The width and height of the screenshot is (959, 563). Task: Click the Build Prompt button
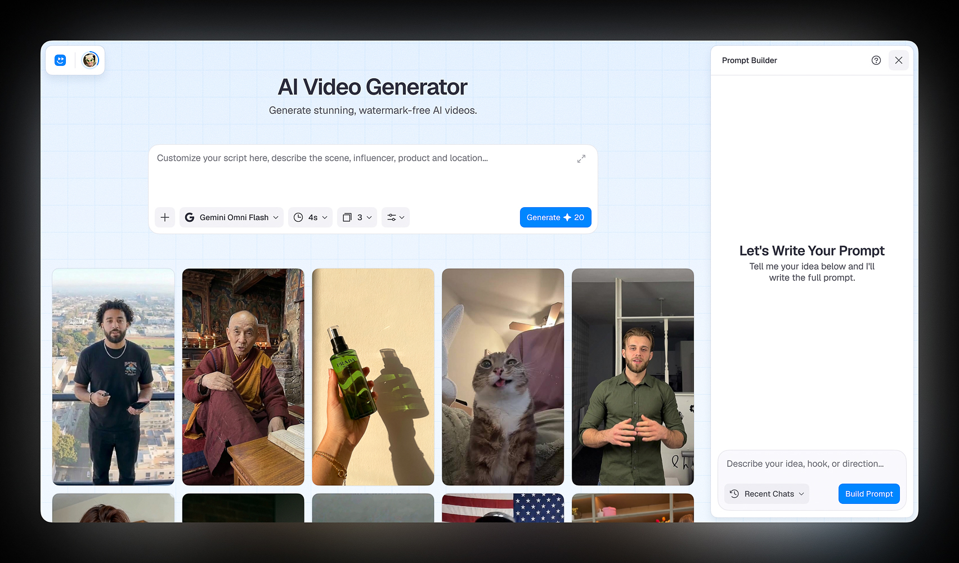[x=869, y=494]
